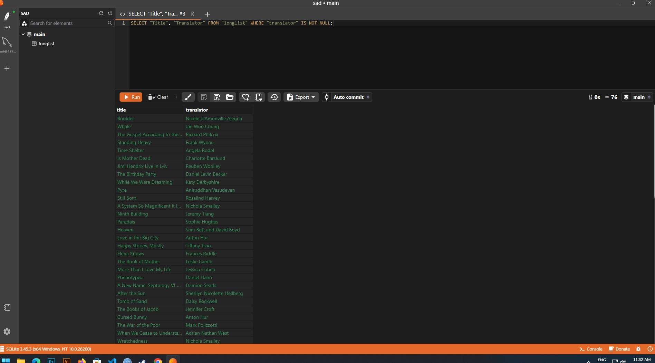
Task: Disconnect from SAD using the power icon
Action: coord(110,13)
